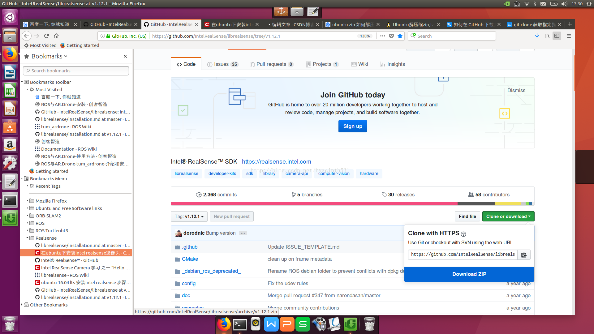Image resolution: width=594 pixels, height=334 pixels.
Task: Open a new browser tab with plus
Action: point(570,24)
